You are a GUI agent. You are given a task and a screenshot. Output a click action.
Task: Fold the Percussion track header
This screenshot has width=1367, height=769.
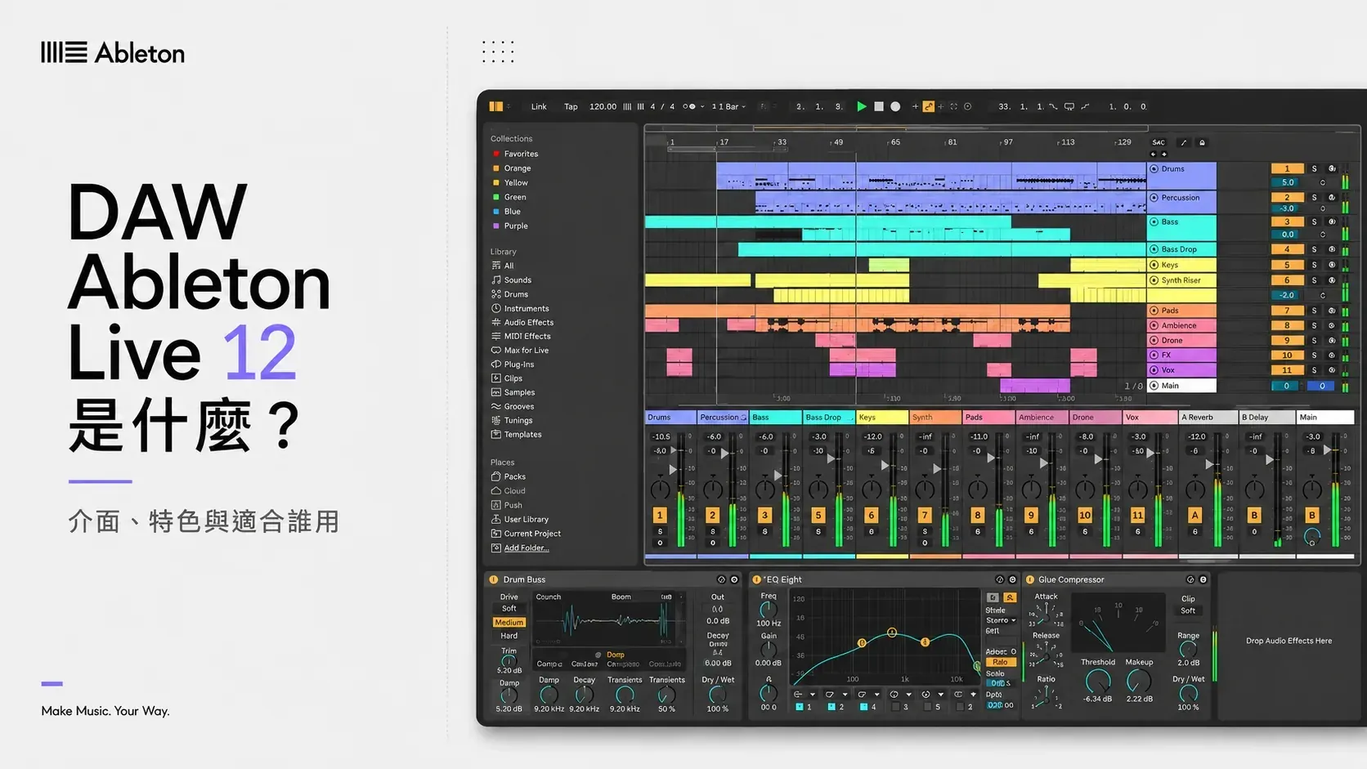pos(1154,197)
